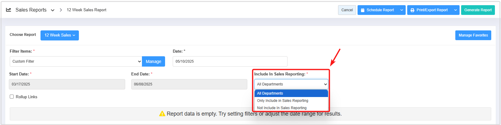
Task: Open the Custom Filter dropdown
Action: pyautogui.click(x=76, y=61)
